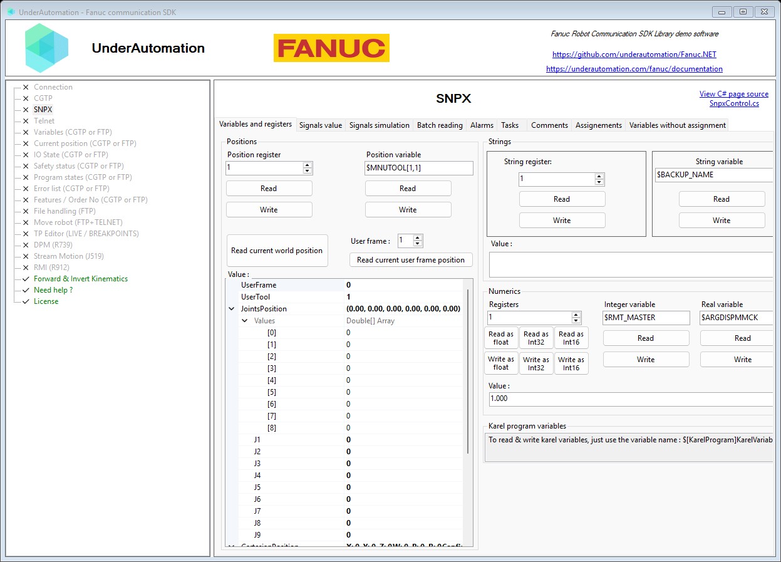Expand the CartesianPosition property row

coord(231,546)
